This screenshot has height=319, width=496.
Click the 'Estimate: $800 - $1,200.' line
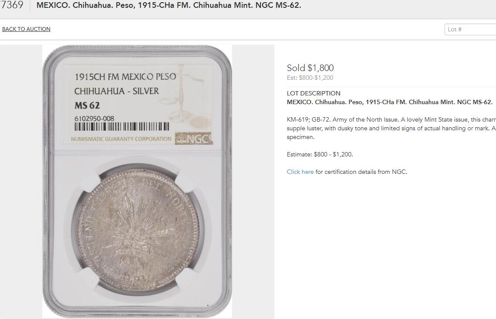point(320,154)
